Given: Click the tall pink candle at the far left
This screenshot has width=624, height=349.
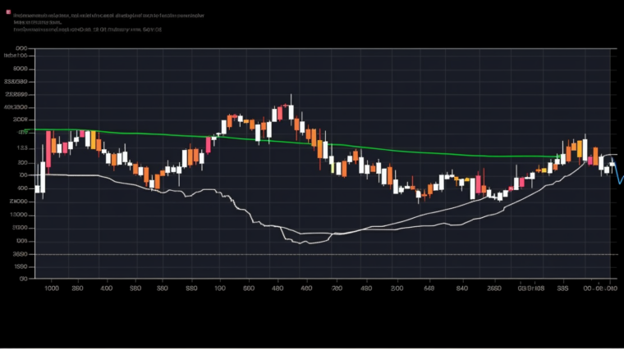Looking at the screenshot, I should coord(48,147).
